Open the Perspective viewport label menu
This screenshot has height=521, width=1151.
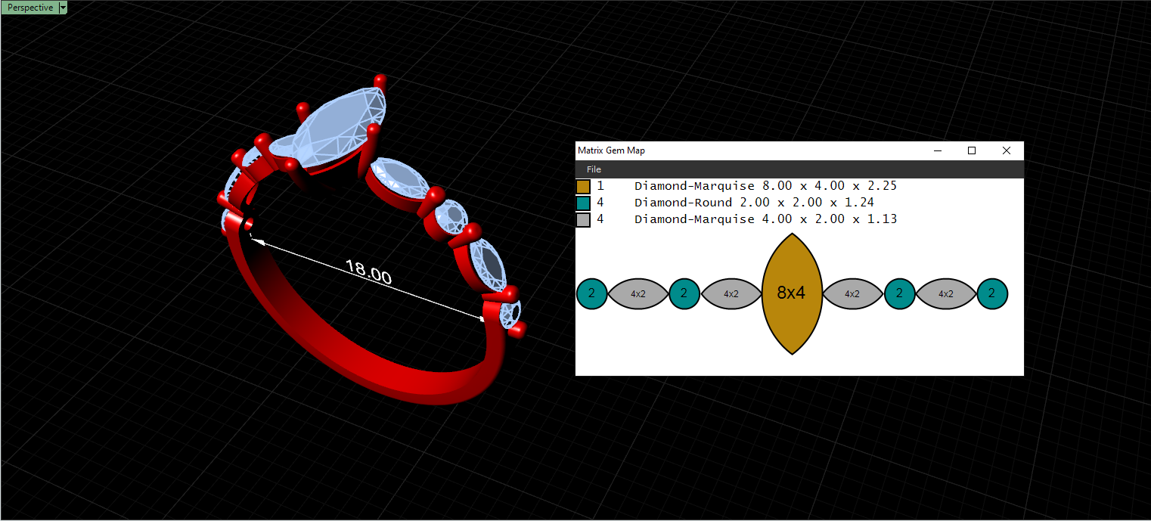click(x=29, y=8)
